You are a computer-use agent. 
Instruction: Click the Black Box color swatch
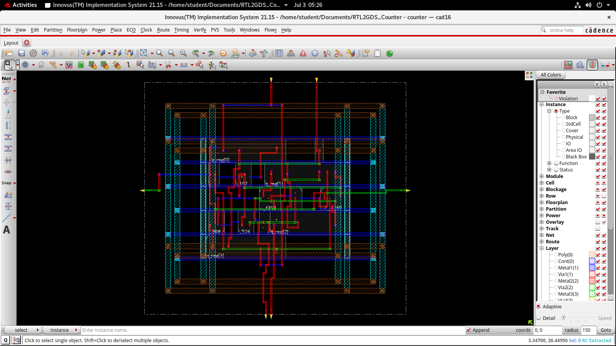[x=592, y=157]
